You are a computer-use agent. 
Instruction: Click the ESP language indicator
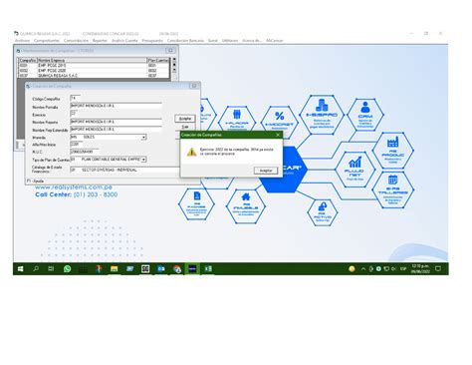[x=403, y=268]
